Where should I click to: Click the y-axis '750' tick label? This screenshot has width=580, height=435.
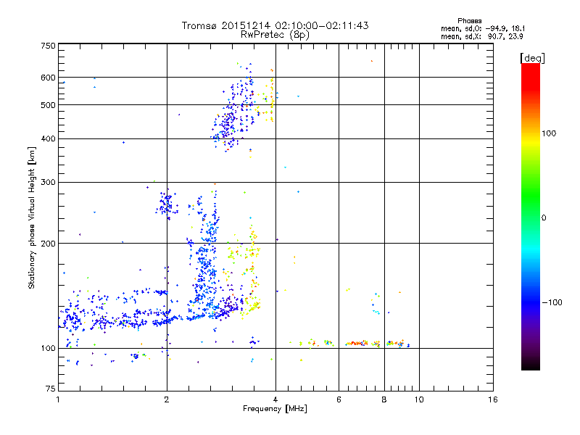[48, 46]
